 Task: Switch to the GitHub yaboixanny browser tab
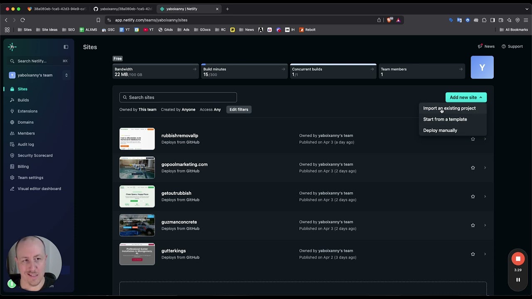(123, 9)
